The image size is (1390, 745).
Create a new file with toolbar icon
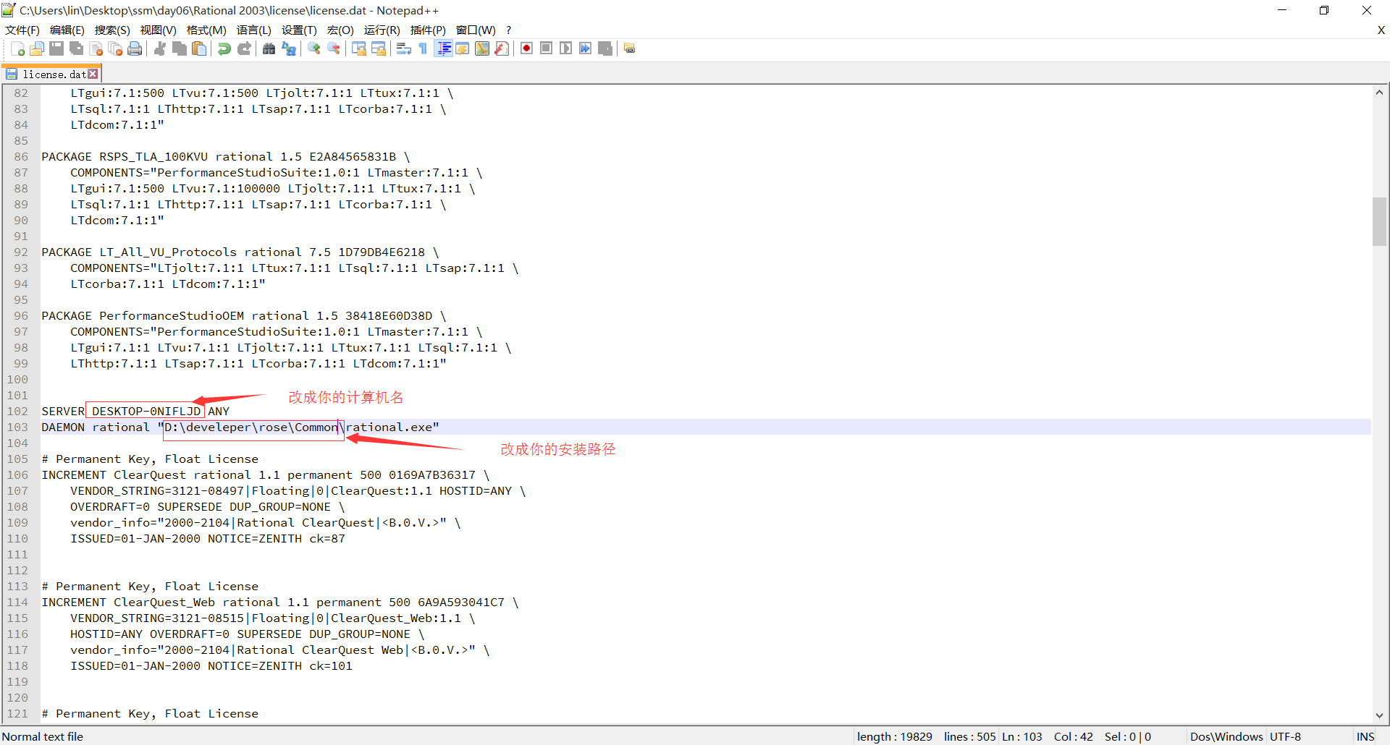18,48
